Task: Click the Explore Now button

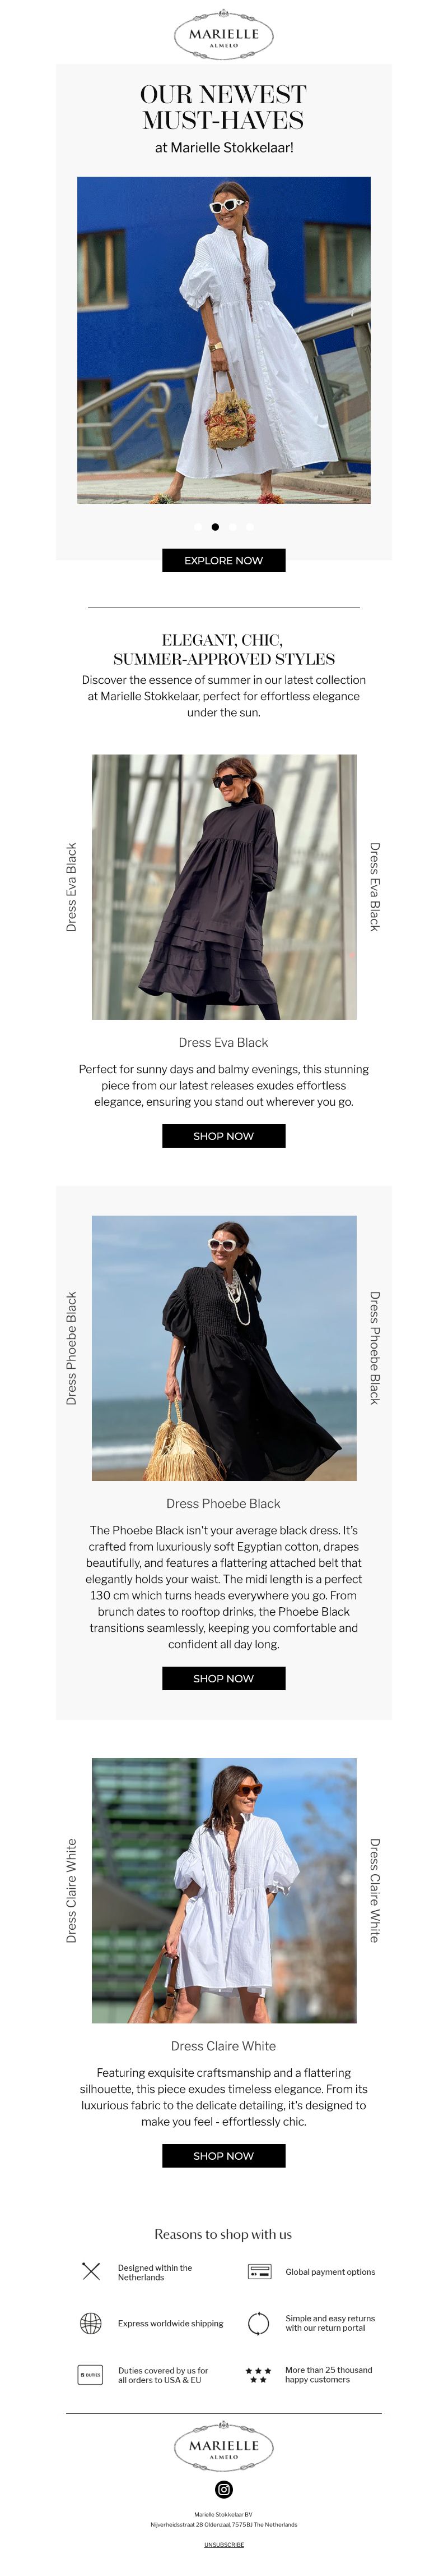Action: click(x=223, y=560)
